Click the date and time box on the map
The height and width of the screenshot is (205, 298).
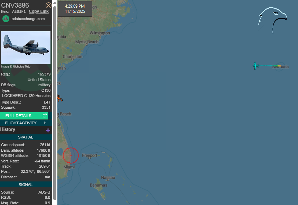pyautogui.click(x=75, y=9)
